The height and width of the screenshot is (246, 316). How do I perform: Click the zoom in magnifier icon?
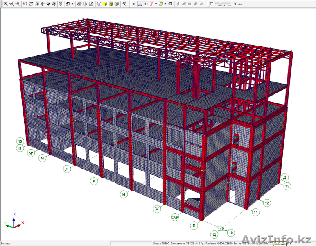point(6,4)
